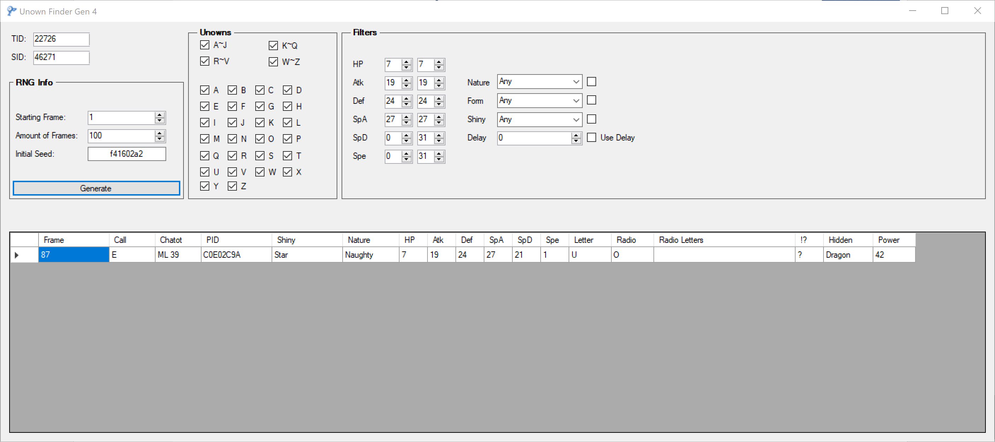Maximize the Unown Finder Gen 4 window
Viewport: 995px width, 442px height.
click(945, 11)
